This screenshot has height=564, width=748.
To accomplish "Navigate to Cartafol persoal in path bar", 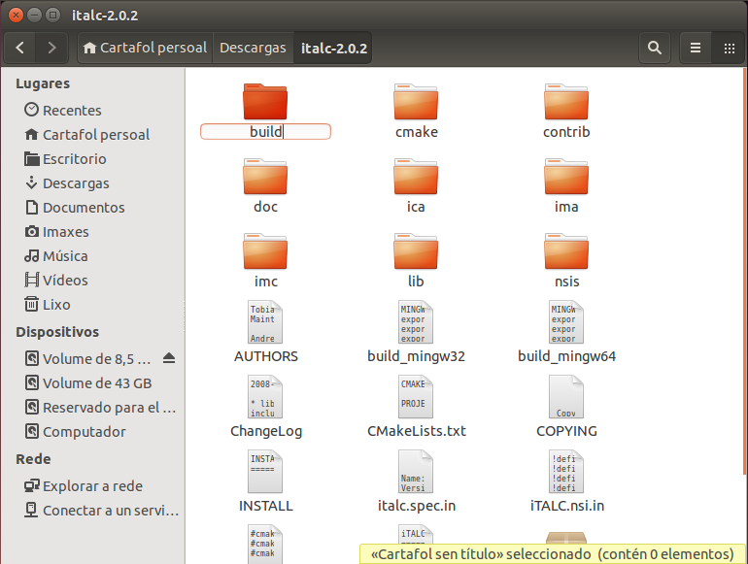I will pos(145,48).
